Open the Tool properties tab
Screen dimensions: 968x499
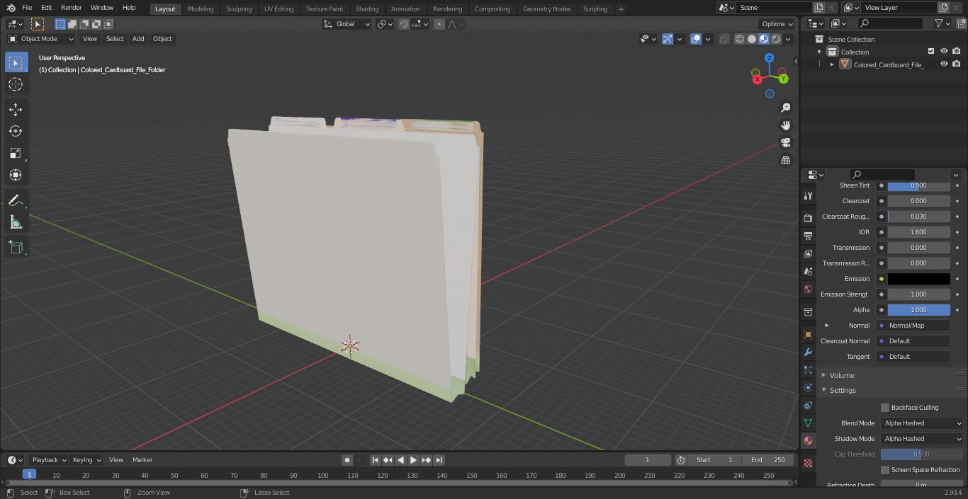click(x=808, y=196)
